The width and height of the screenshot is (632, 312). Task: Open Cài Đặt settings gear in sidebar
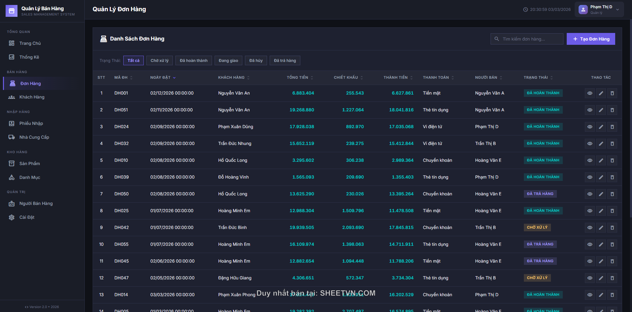tap(12, 217)
